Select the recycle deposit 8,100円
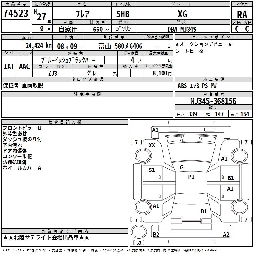This screenshot has height=254, width=254. coord(162,73)
